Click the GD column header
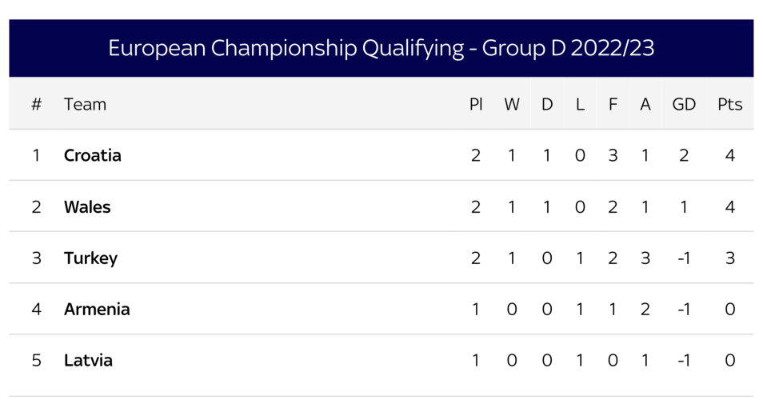 tap(684, 104)
